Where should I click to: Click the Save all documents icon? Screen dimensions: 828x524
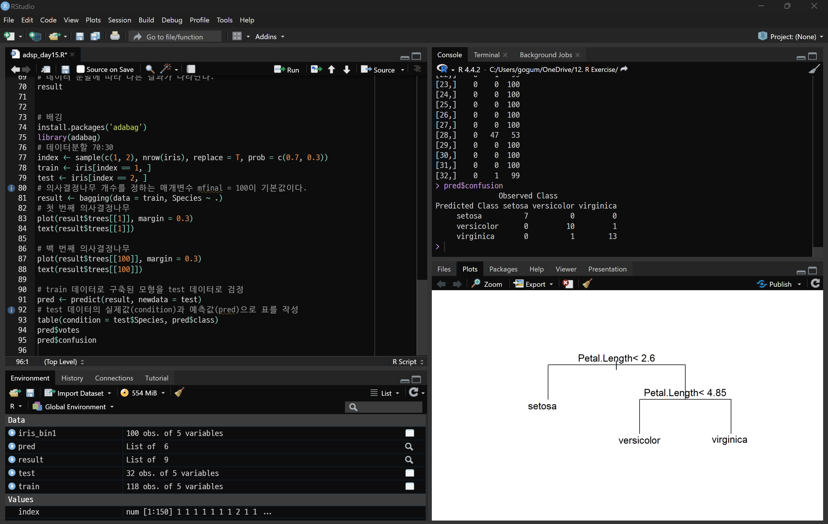[95, 36]
